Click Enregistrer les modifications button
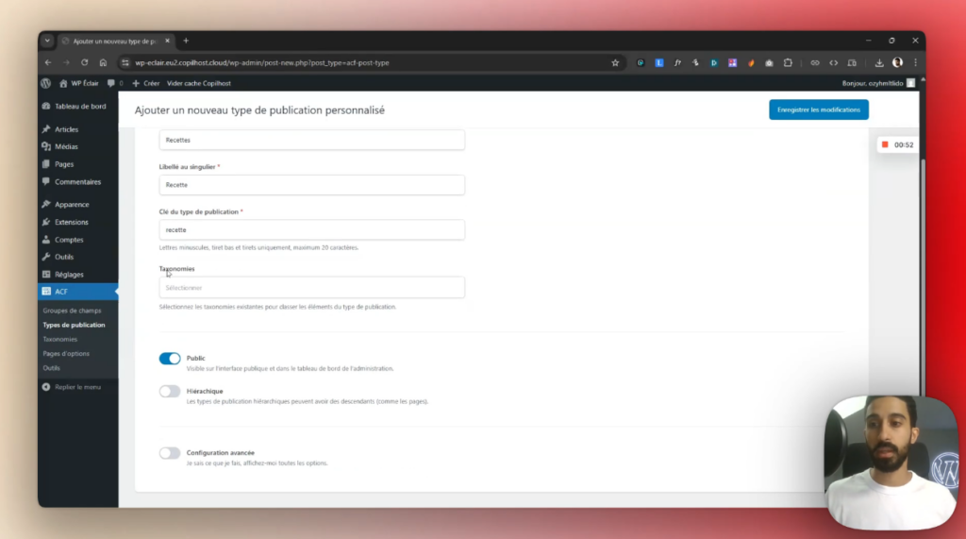 tap(818, 109)
